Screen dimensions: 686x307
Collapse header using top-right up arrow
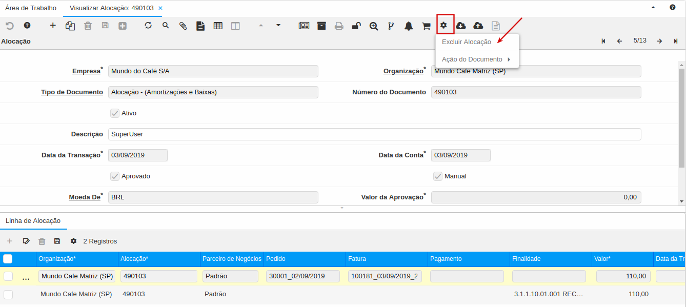653,8
